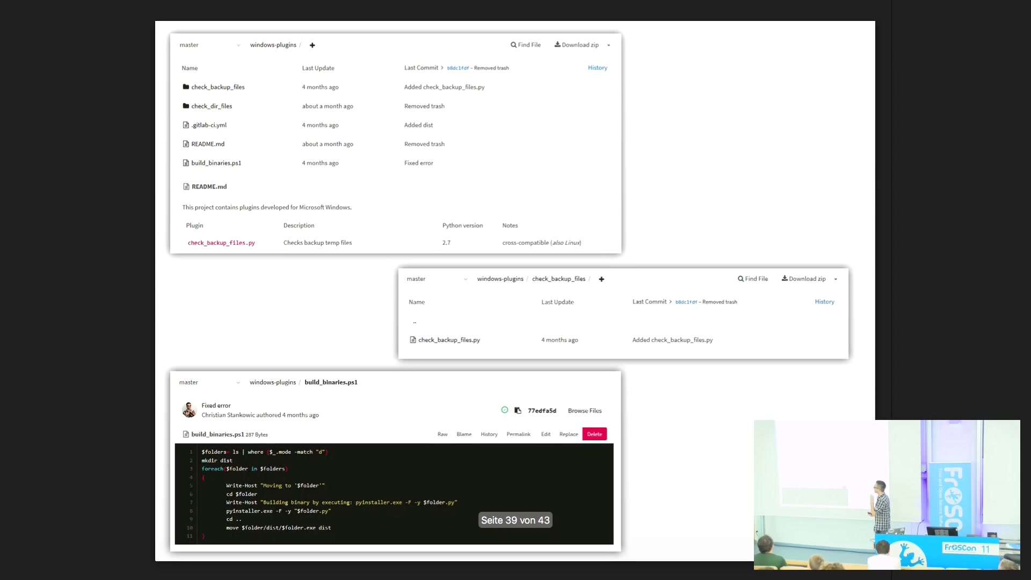Image resolution: width=1031 pixels, height=580 pixels.
Task: Open History of build_binaries.ps1
Action: click(489, 434)
